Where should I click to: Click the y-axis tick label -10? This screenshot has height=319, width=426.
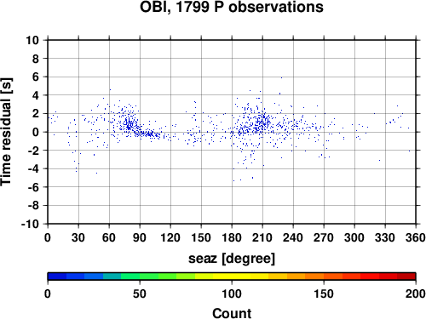pos(31,224)
